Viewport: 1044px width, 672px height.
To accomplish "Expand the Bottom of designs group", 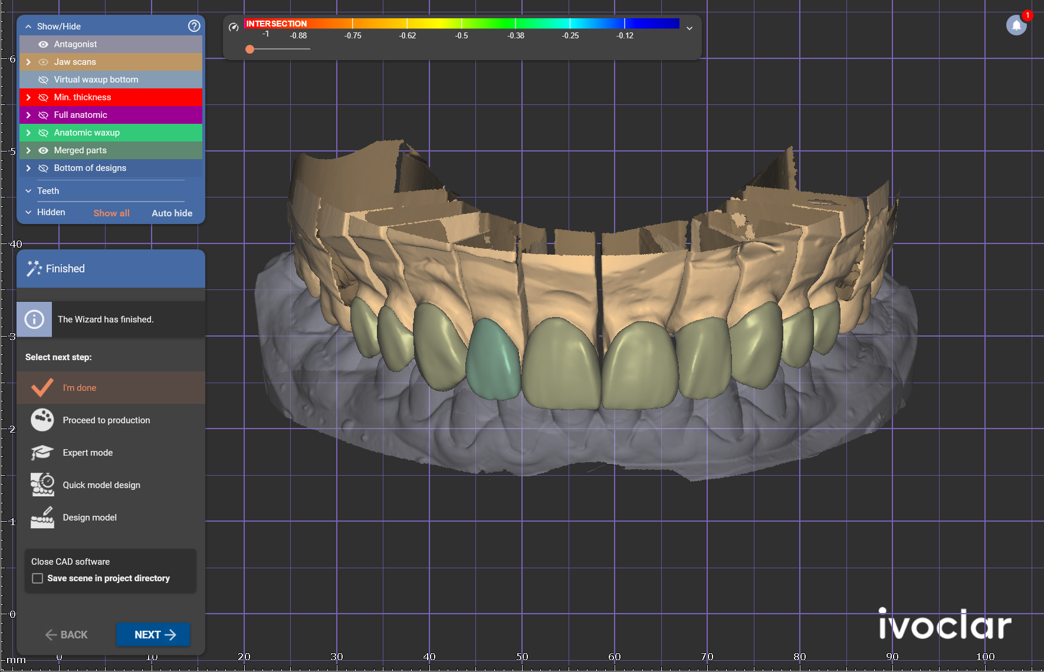I will click(28, 168).
